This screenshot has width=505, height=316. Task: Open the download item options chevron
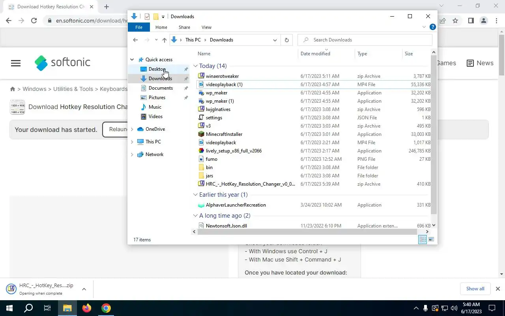pyautogui.click(x=84, y=289)
